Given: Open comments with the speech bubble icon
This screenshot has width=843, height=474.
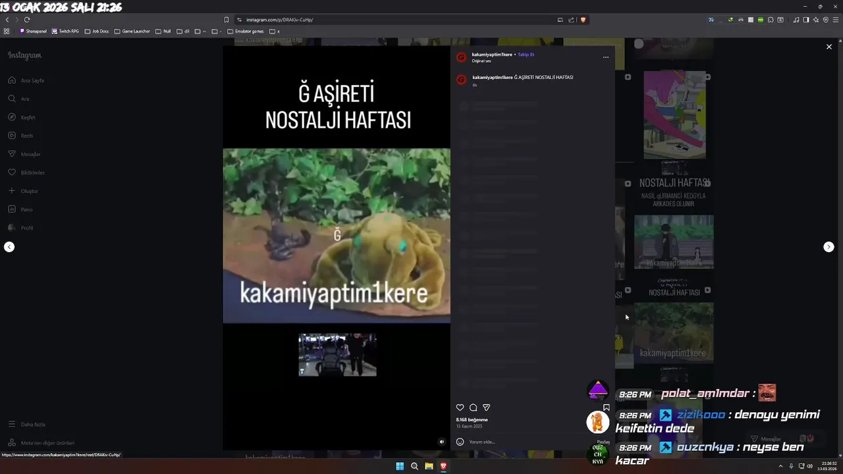Looking at the screenshot, I should 473,408.
